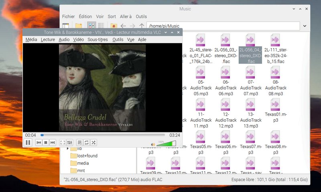The width and height of the screenshot is (321, 192).
Task: Open the VLC Sous-titres menu
Action: click(98, 40)
